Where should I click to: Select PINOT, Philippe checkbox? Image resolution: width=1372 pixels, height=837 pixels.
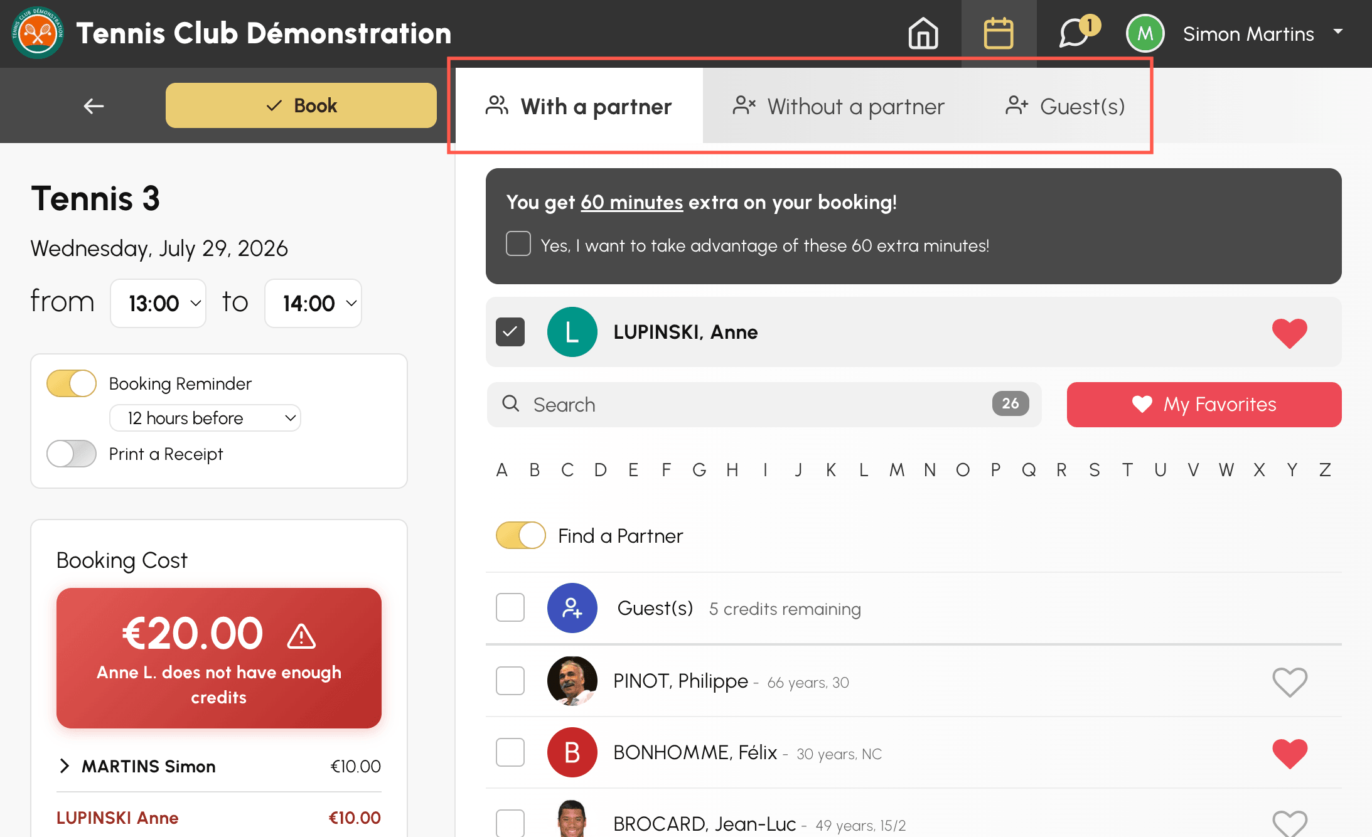(510, 681)
